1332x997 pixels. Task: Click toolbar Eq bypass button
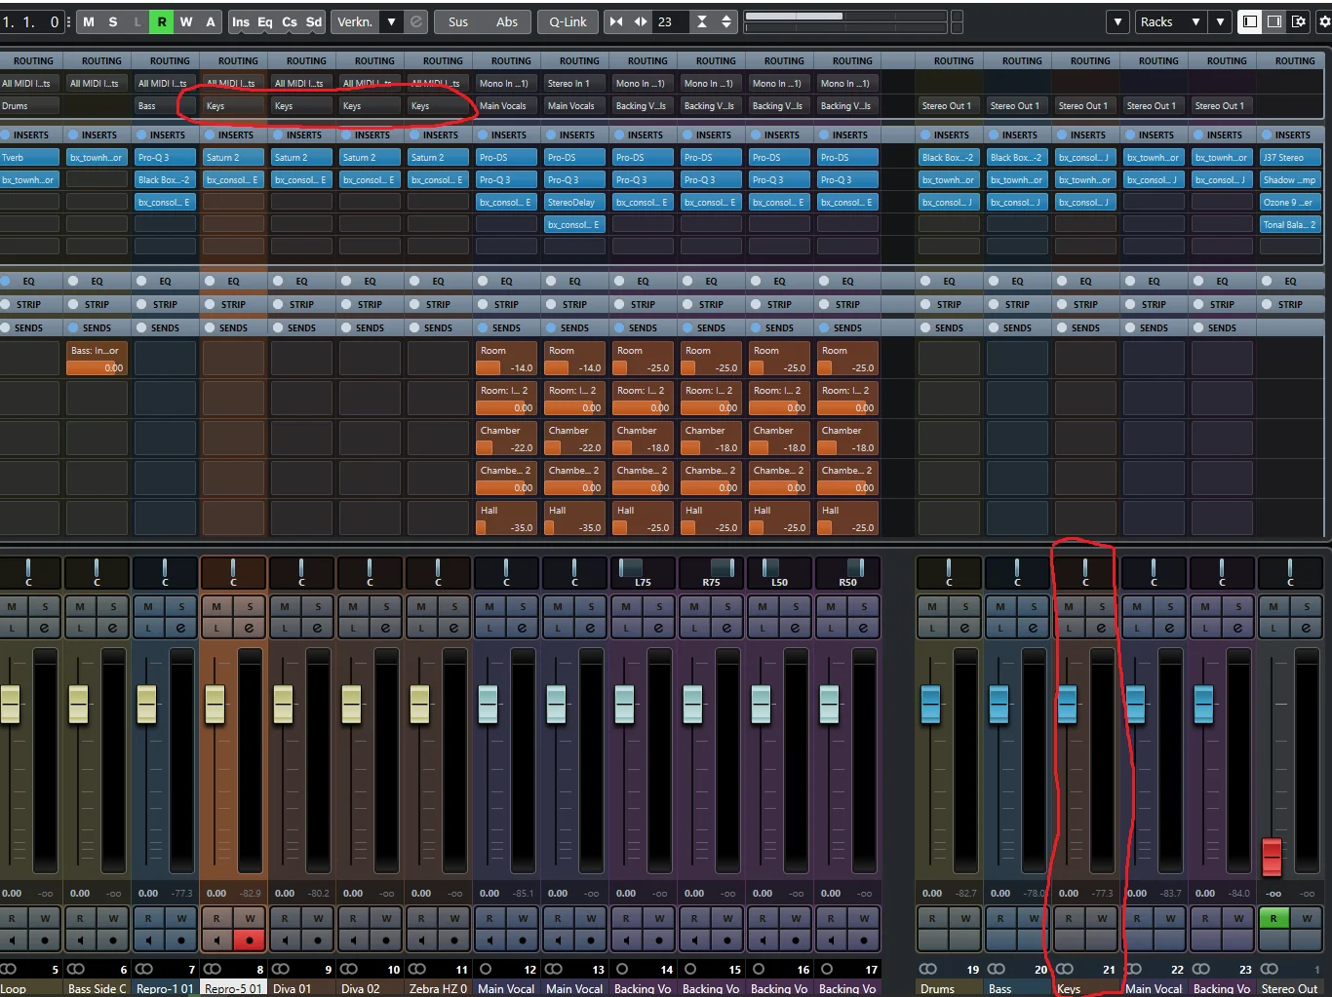[x=265, y=21]
